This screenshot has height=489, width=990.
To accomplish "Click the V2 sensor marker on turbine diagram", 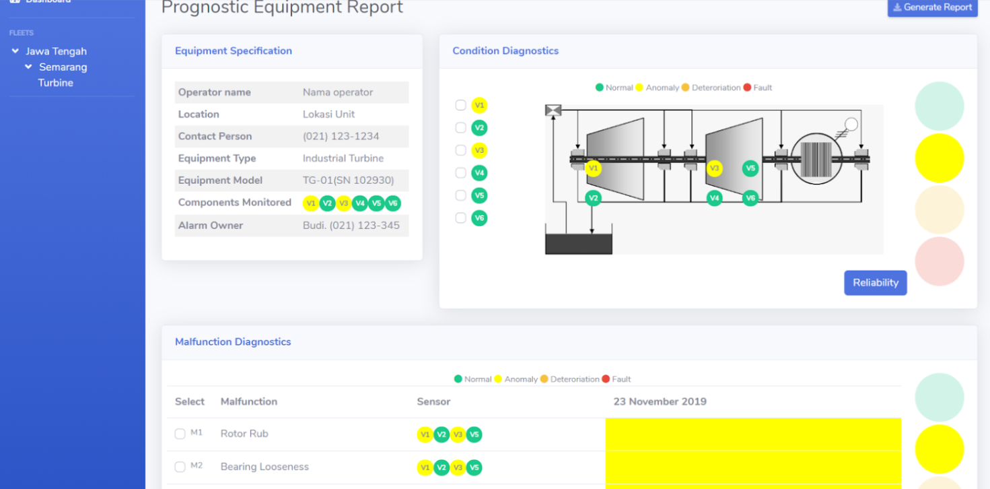I will pos(593,198).
